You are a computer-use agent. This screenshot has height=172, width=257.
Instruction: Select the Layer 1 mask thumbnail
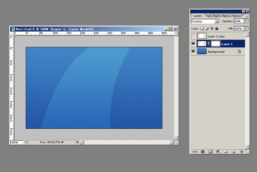[x=215, y=44]
